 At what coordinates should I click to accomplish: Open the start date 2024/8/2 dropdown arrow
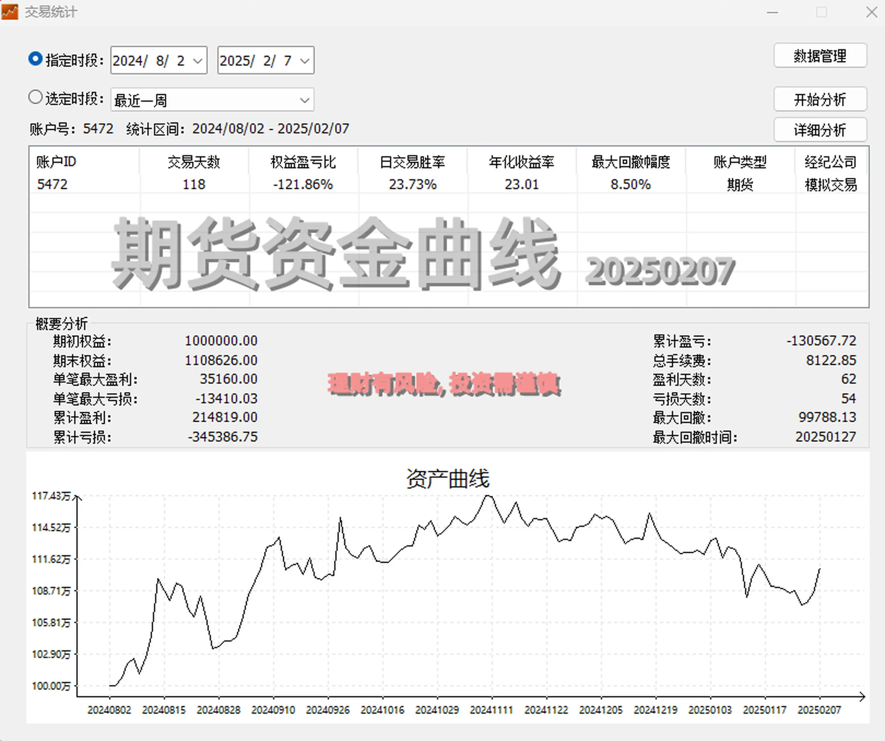click(x=197, y=61)
